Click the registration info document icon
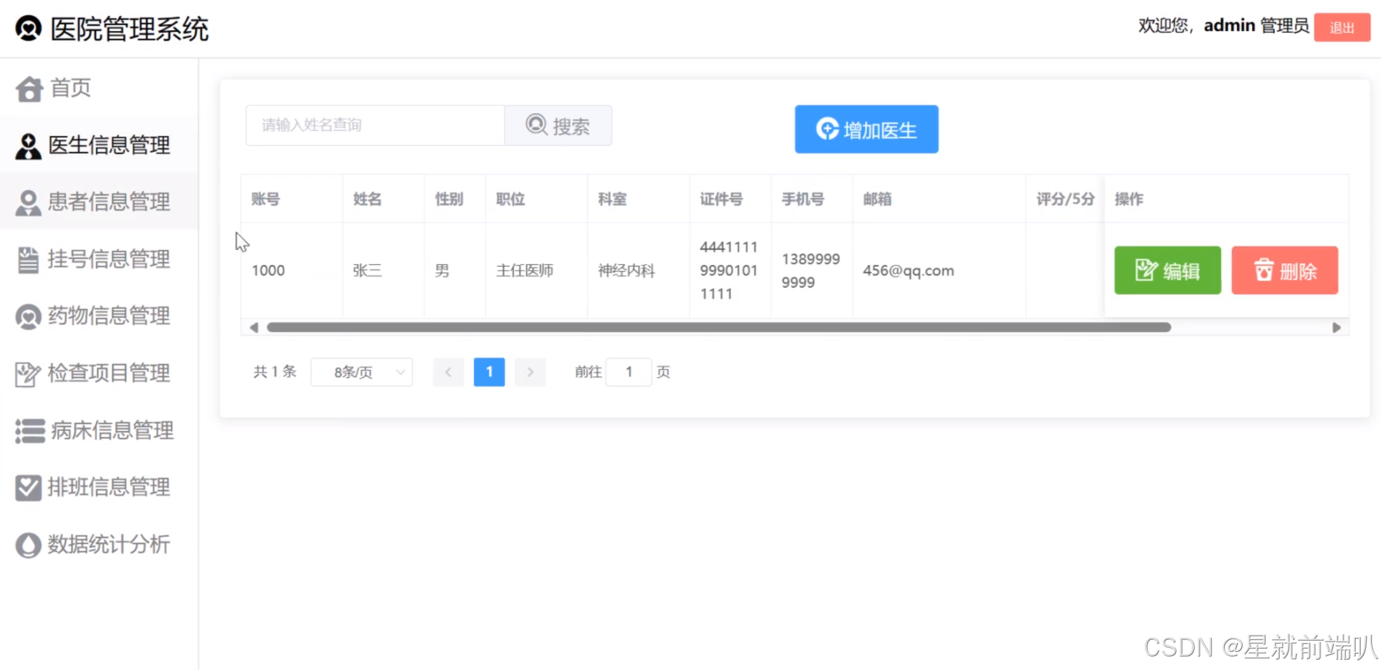 pyautogui.click(x=28, y=260)
